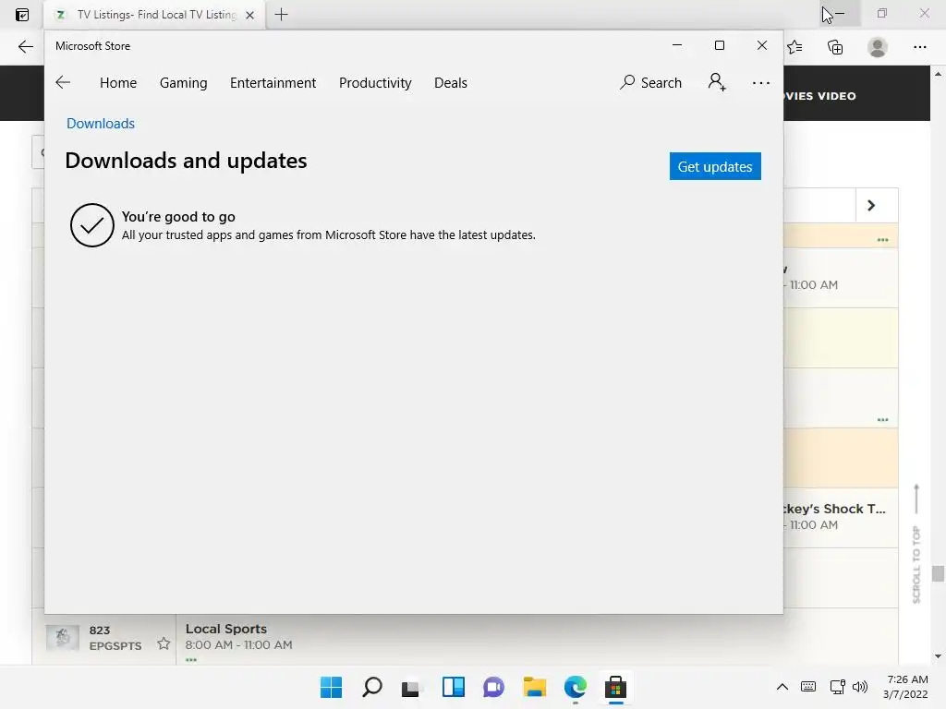Open the Widgets taskbar icon
This screenshot has width=946, height=709.
(x=453, y=687)
